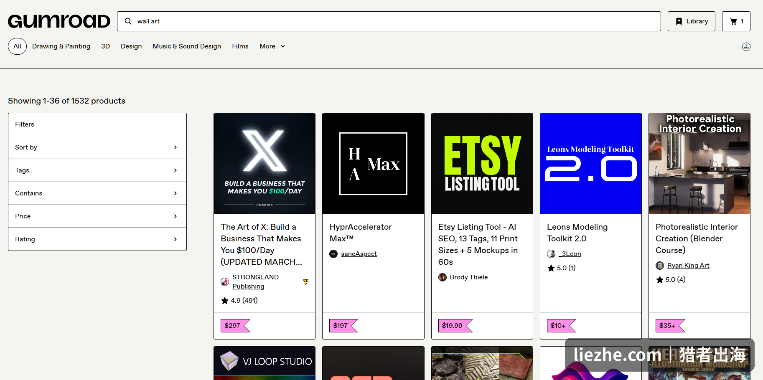Click star icon beside 4.9 (491)

[225, 301]
